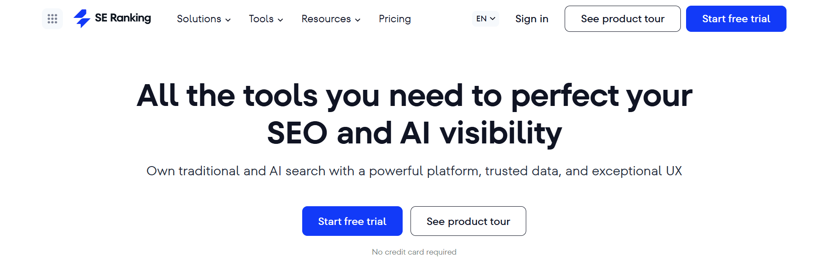Open the EN language selector

[x=484, y=18]
